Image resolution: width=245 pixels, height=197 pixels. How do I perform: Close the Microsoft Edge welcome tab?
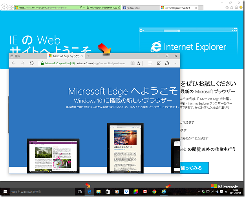pyautogui.click(x=82, y=56)
